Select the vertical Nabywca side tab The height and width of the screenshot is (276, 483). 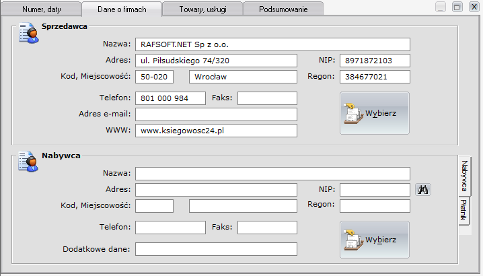point(464,176)
